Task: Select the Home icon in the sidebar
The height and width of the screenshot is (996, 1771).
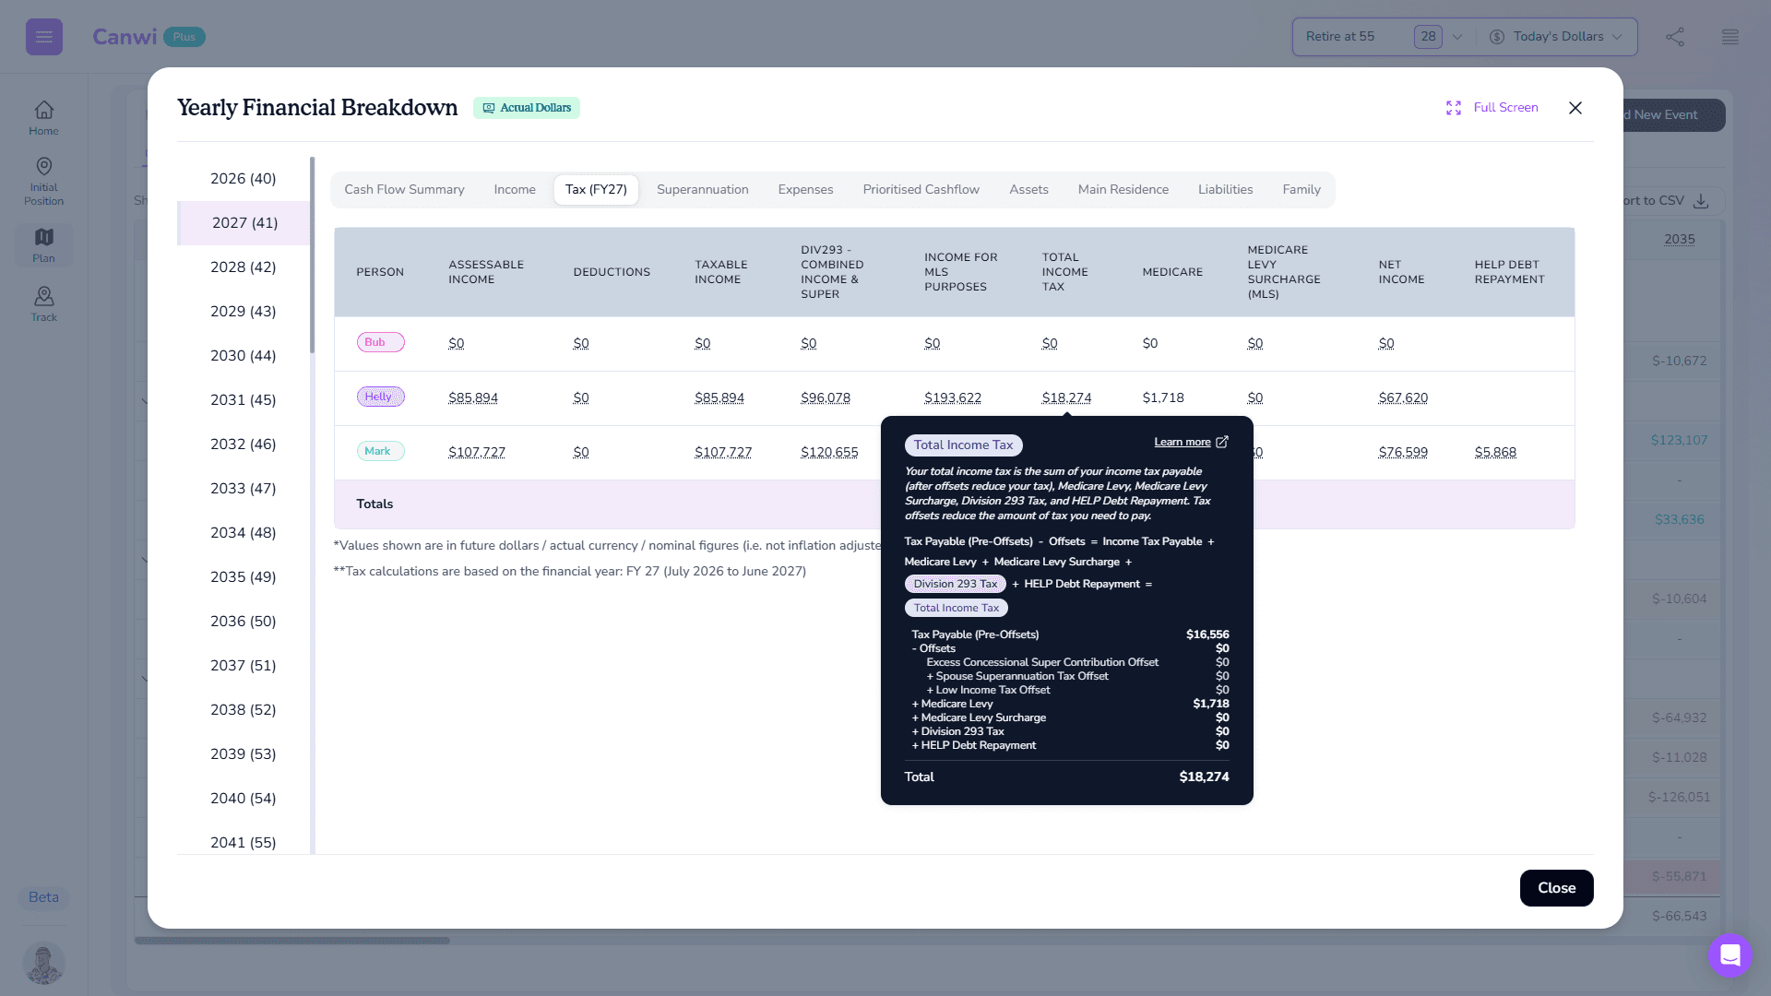Action: tap(43, 115)
